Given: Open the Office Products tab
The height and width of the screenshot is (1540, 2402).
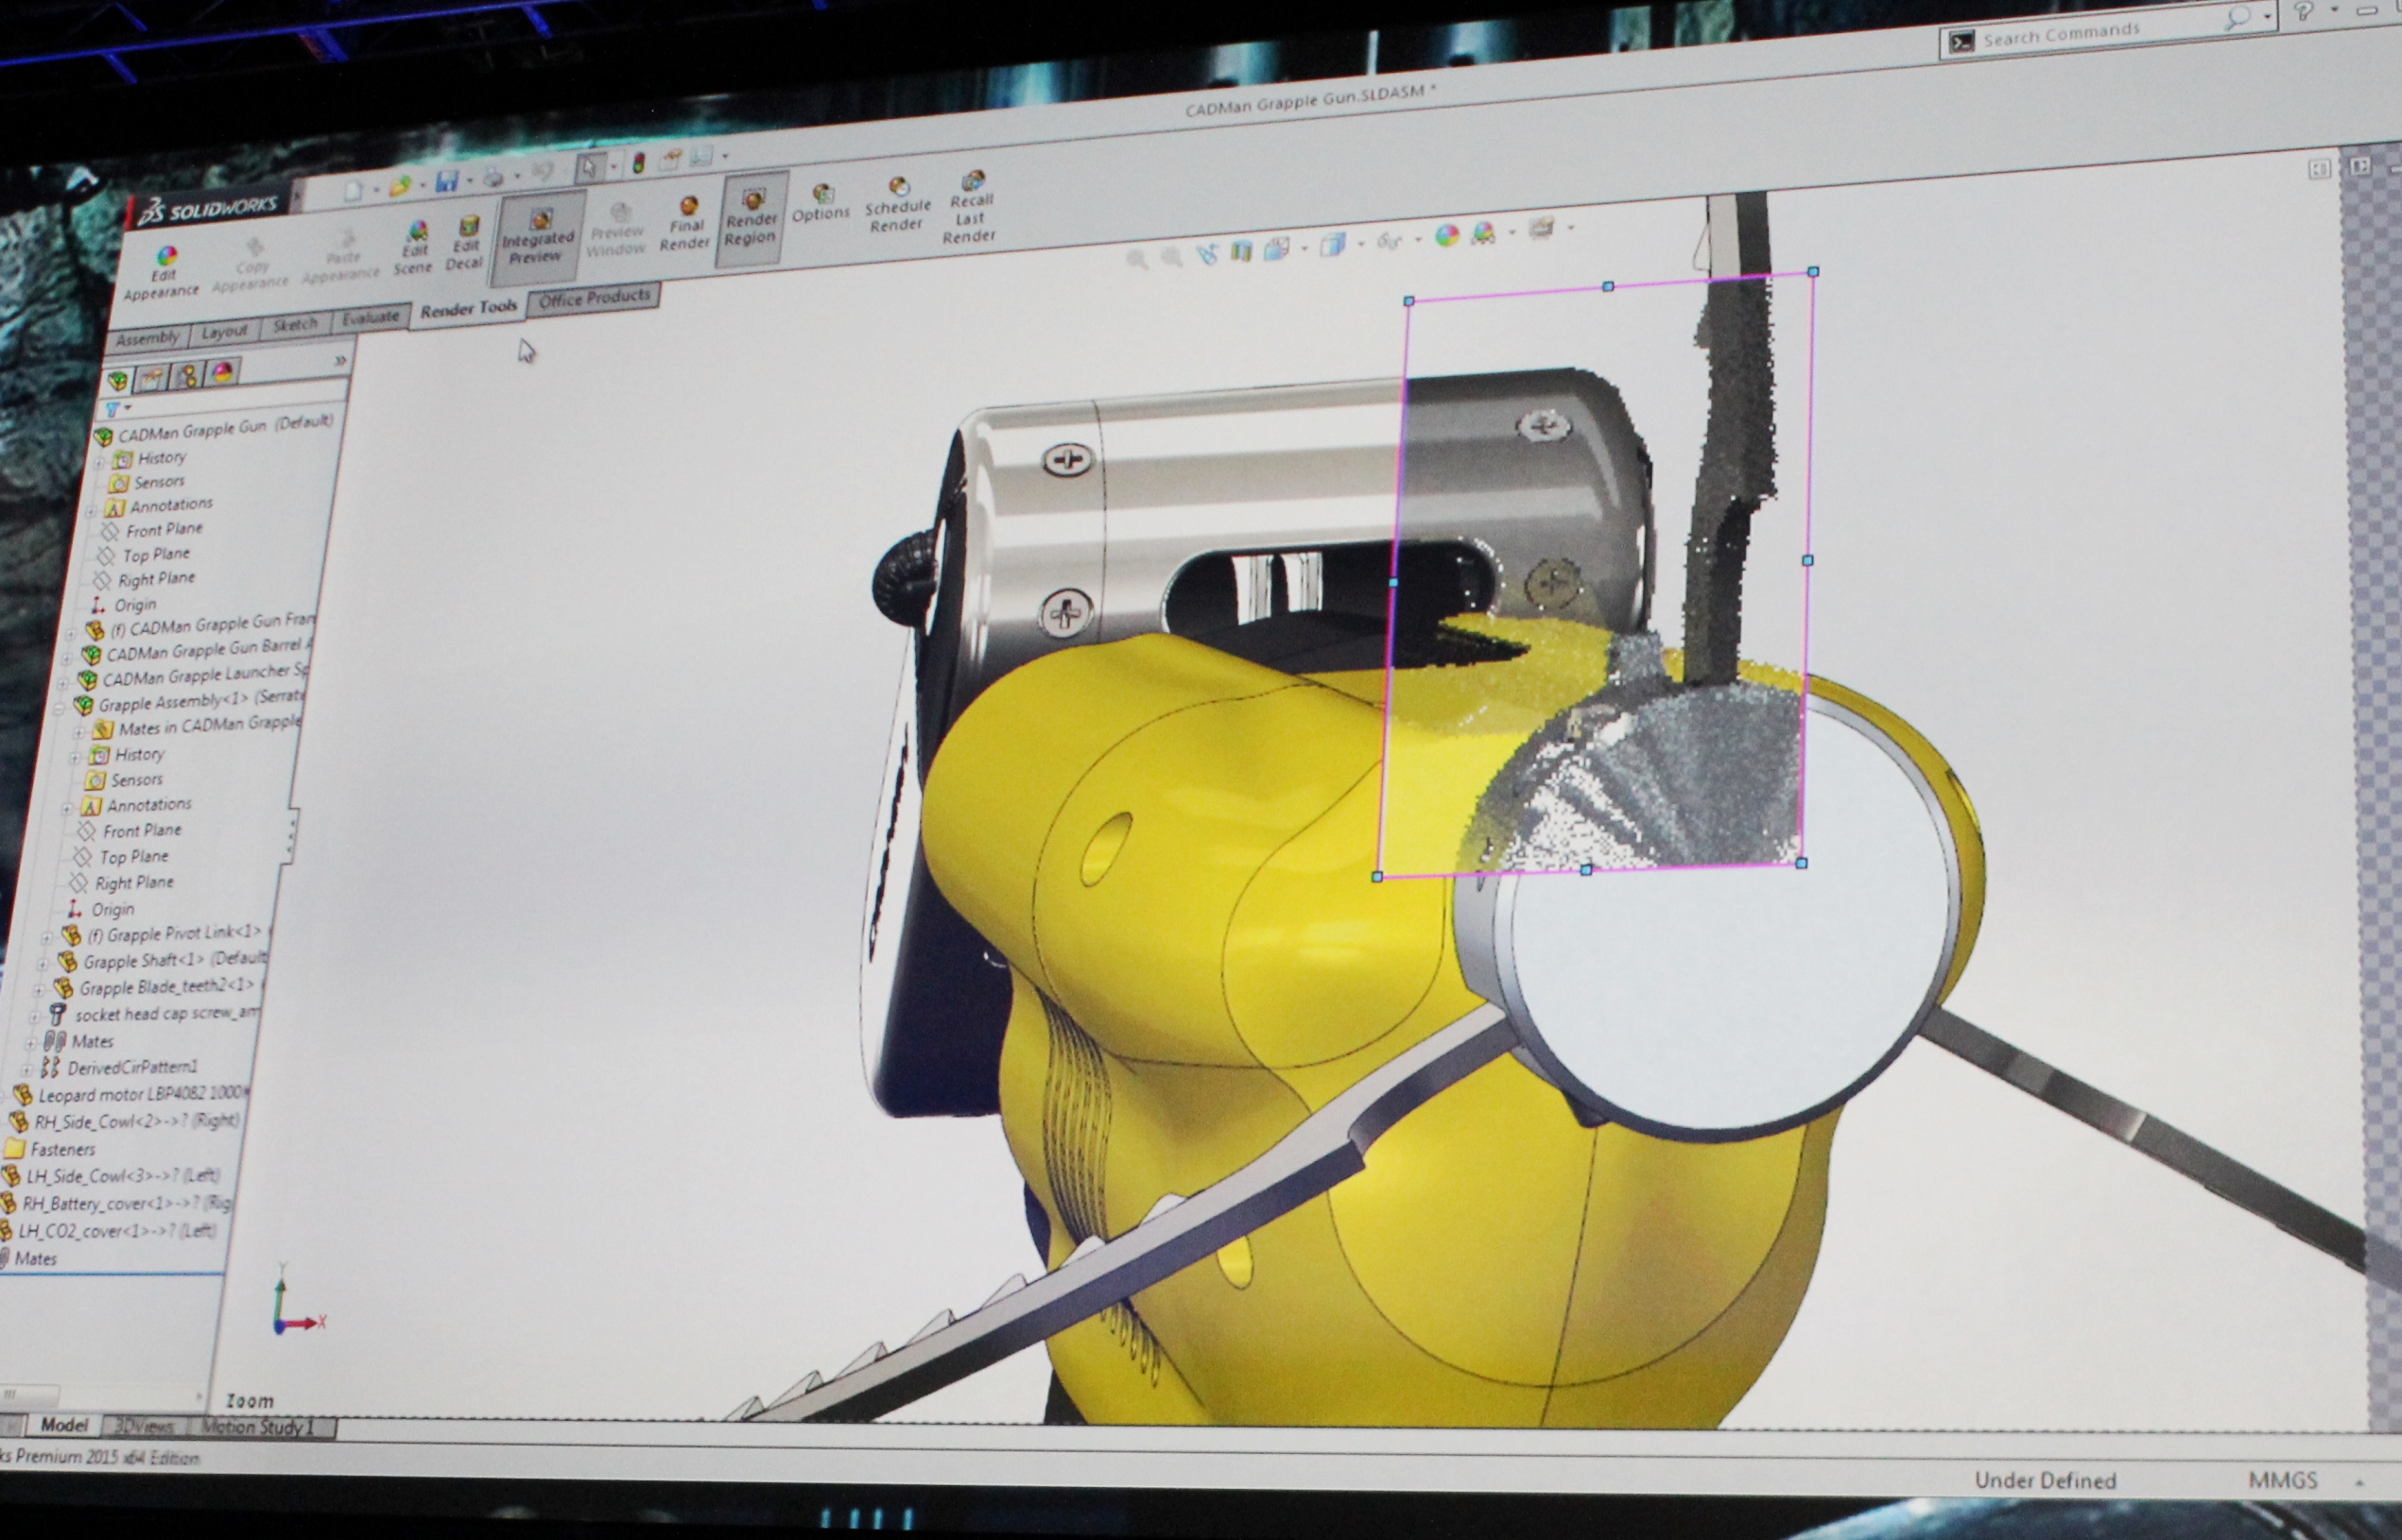Looking at the screenshot, I should (x=595, y=297).
